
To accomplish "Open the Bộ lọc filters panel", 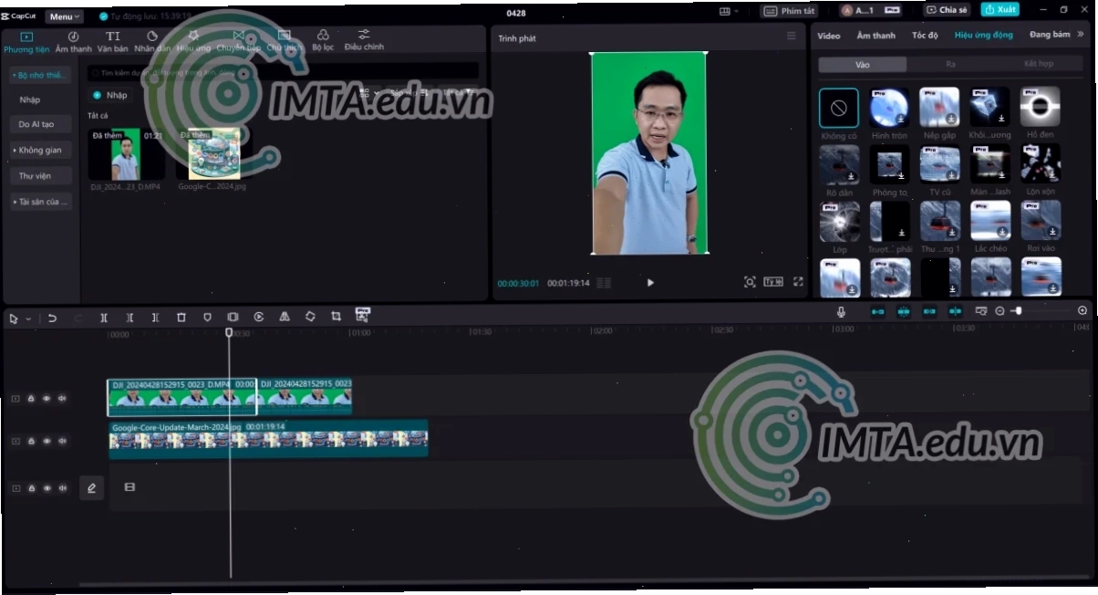I will coord(323,42).
